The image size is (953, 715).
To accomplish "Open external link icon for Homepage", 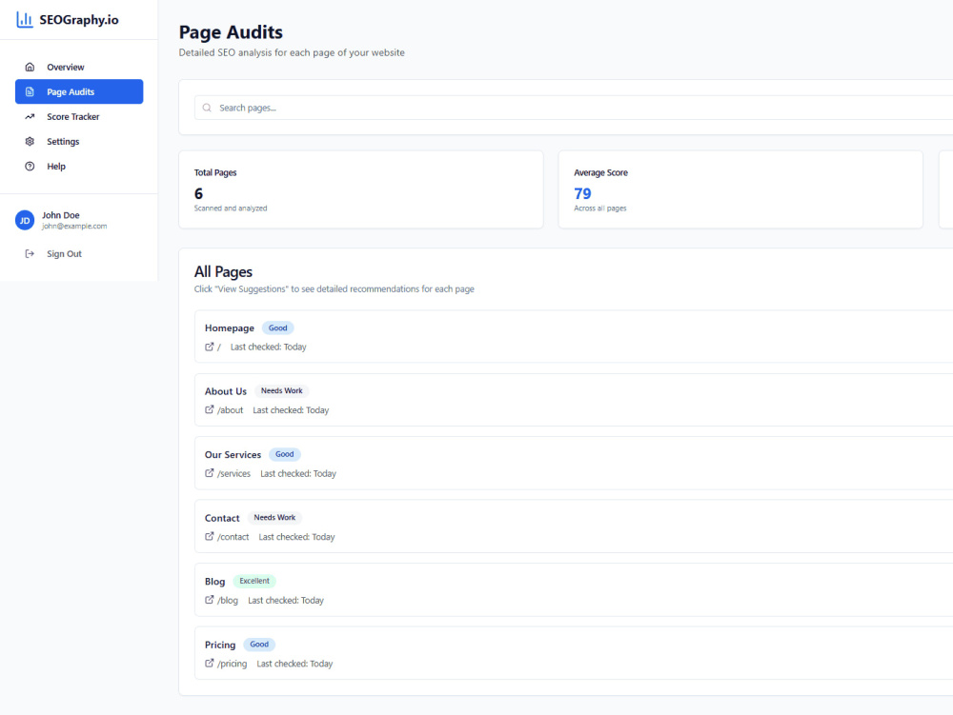I will tap(209, 347).
